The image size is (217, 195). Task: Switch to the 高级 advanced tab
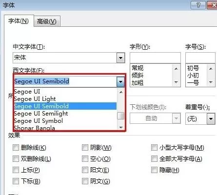click(47, 21)
